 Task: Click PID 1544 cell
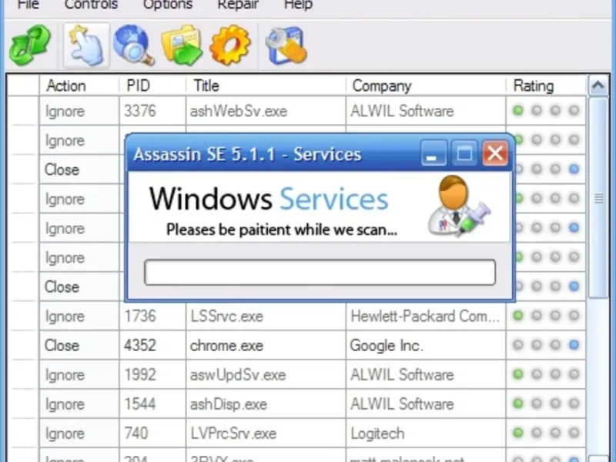point(152,403)
